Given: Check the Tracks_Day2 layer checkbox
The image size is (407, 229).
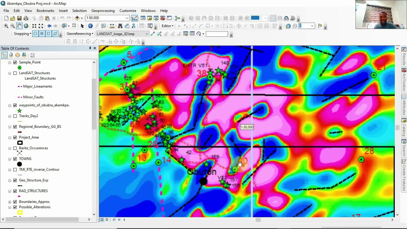Looking at the screenshot, I should [x=15, y=116].
